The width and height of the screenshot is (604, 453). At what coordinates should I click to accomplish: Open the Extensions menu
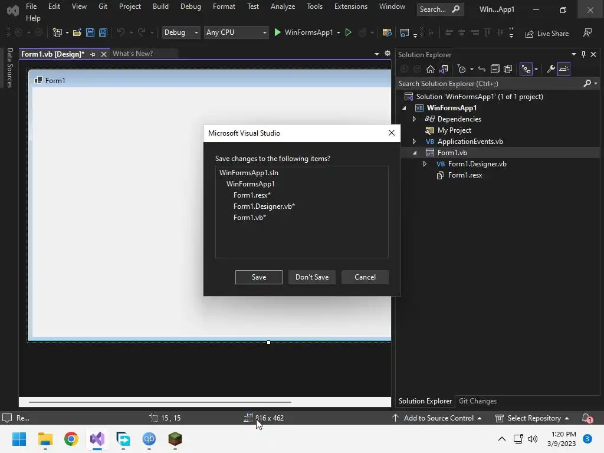[351, 6]
